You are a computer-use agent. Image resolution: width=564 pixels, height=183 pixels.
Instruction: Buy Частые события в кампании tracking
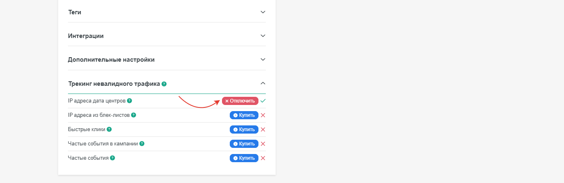coord(244,144)
